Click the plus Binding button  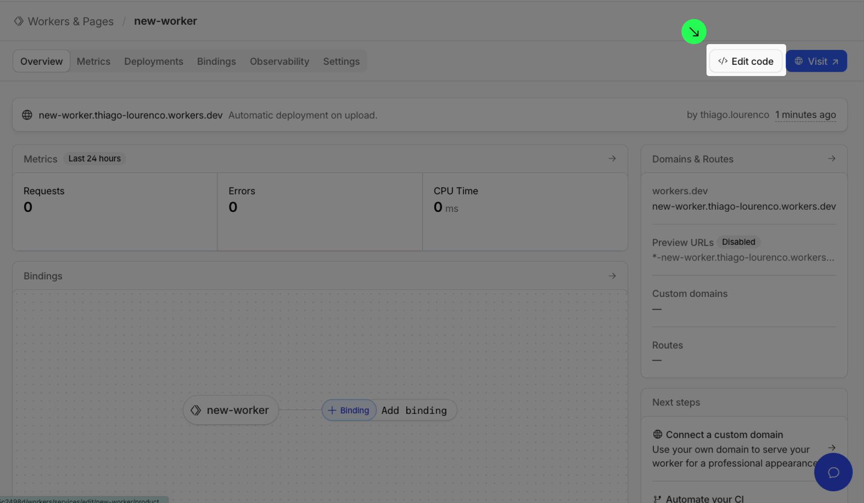tap(349, 410)
